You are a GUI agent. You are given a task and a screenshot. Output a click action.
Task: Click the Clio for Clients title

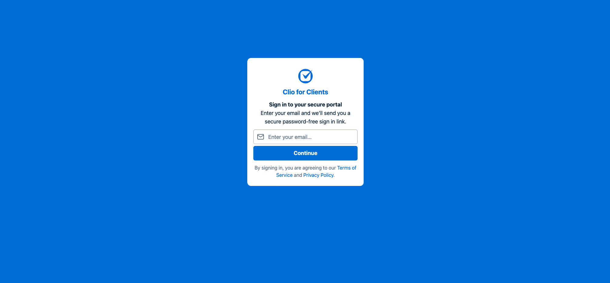click(x=305, y=92)
